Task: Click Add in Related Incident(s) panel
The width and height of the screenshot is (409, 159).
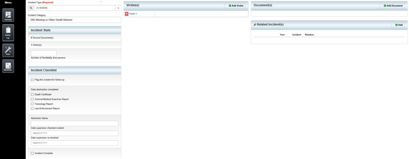Action: 398,25
